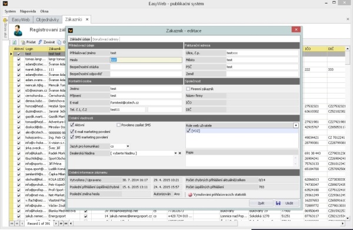Screen dimensions: 353x230
Task: Click grid vertical scrollbar up arrow
Action: point(348,49)
